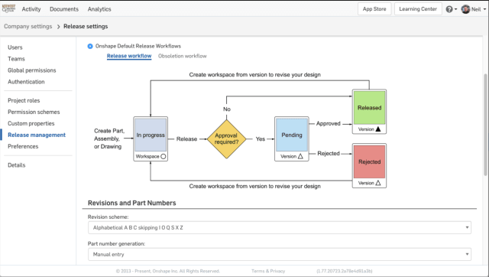The width and height of the screenshot is (489, 277).
Task: Select Onshape Default Release Workflows radio
Action: (x=90, y=46)
